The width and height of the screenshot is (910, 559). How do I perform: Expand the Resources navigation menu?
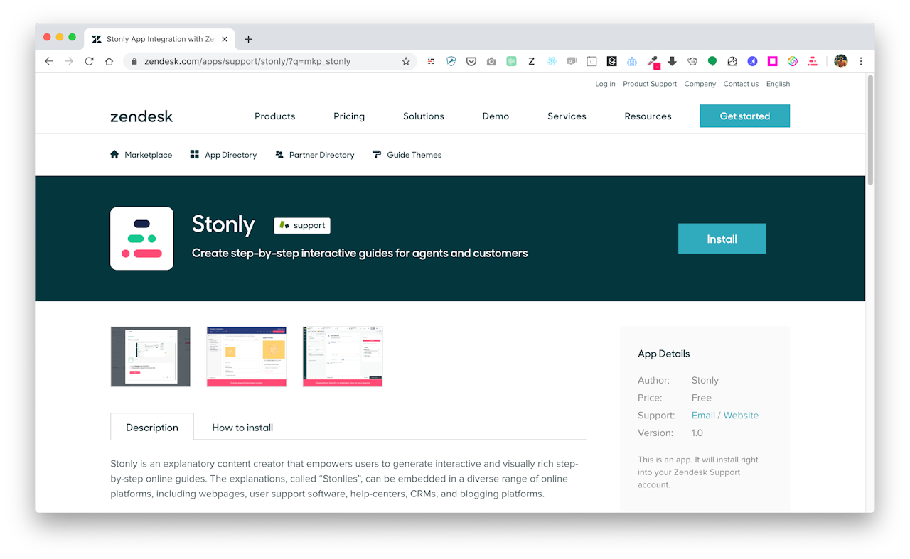tap(648, 116)
